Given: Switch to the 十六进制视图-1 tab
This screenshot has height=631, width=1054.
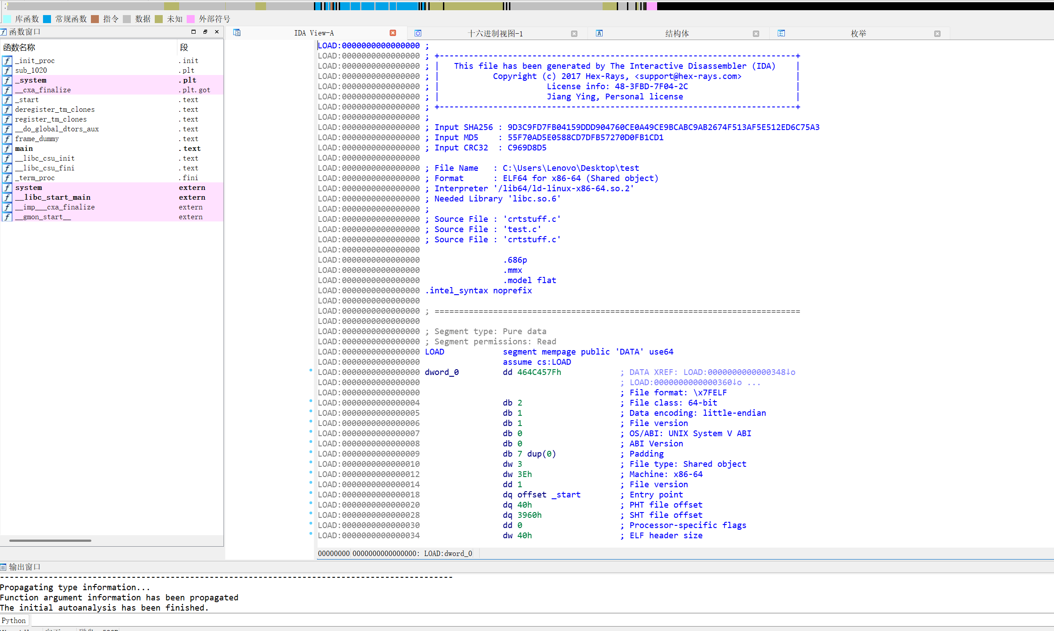Looking at the screenshot, I should [x=495, y=34].
